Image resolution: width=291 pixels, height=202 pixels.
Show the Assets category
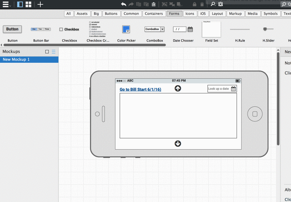(x=82, y=14)
